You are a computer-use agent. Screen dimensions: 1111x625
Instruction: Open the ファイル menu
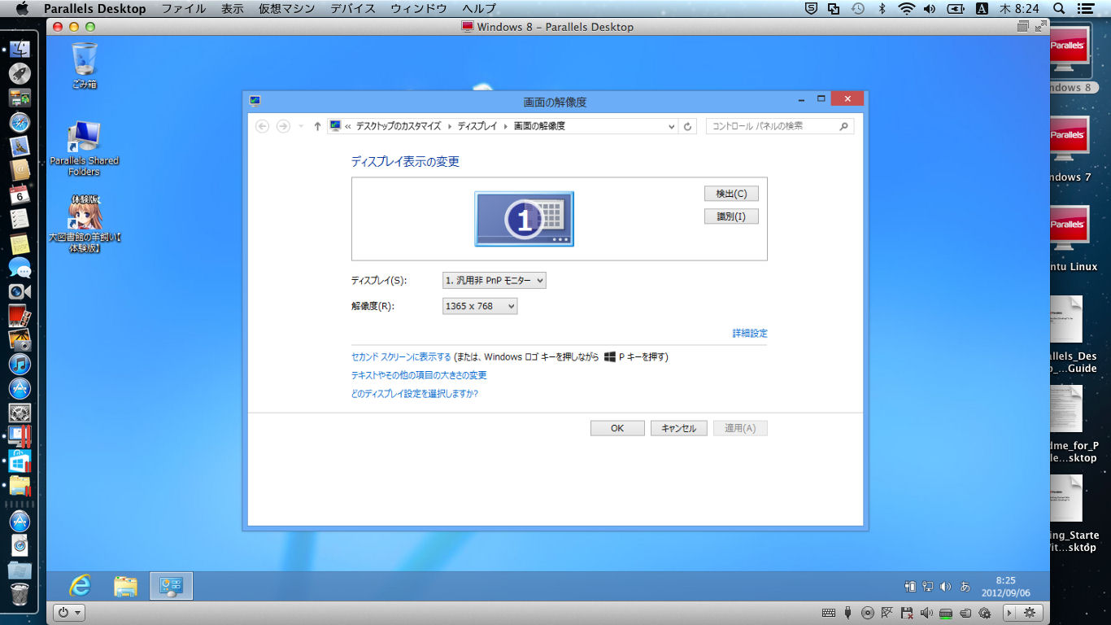[184, 8]
